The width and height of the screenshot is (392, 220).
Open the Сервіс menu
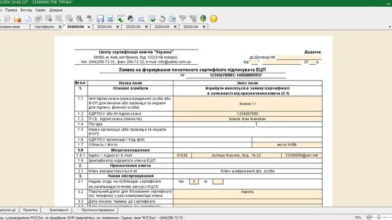tap(40, 10)
